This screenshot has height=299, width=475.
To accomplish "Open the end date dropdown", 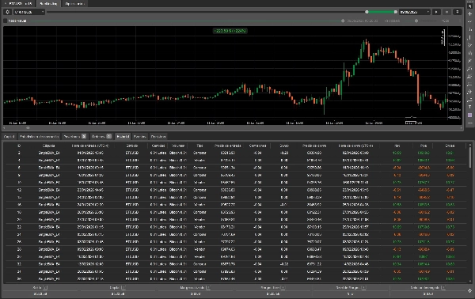I will click(414, 12).
